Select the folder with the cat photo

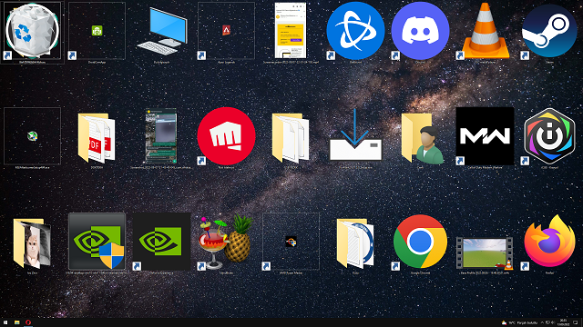coord(33,243)
